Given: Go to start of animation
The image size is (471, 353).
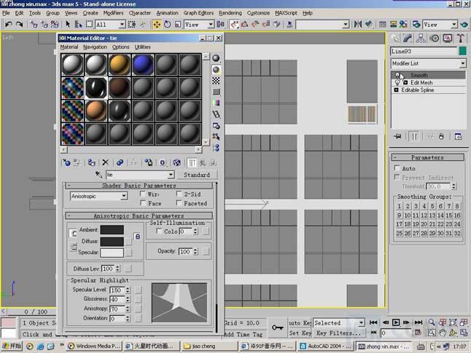Looking at the screenshot, I should point(374,322).
